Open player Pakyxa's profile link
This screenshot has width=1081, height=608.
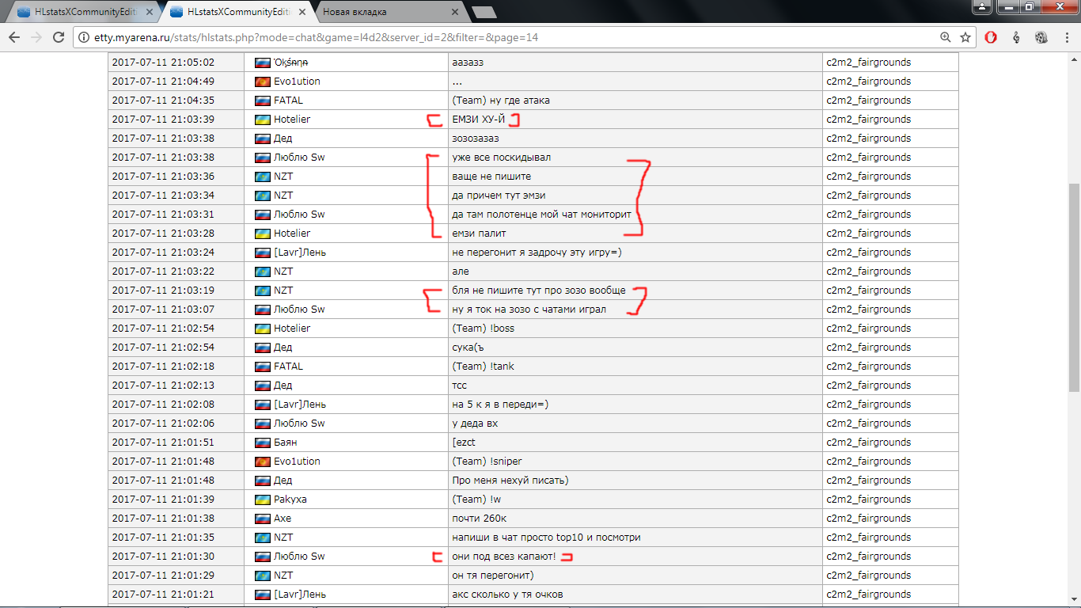coord(290,500)
